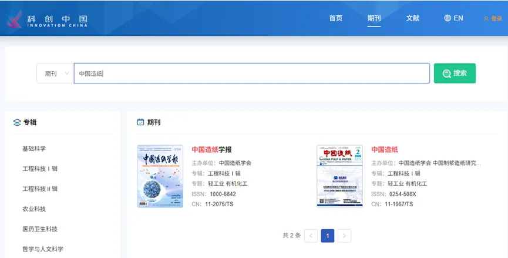Filter by 工程科技 II 辑 in sidebar
The width and height of the screenshot is (508, 258).
(x=40, y=189)
